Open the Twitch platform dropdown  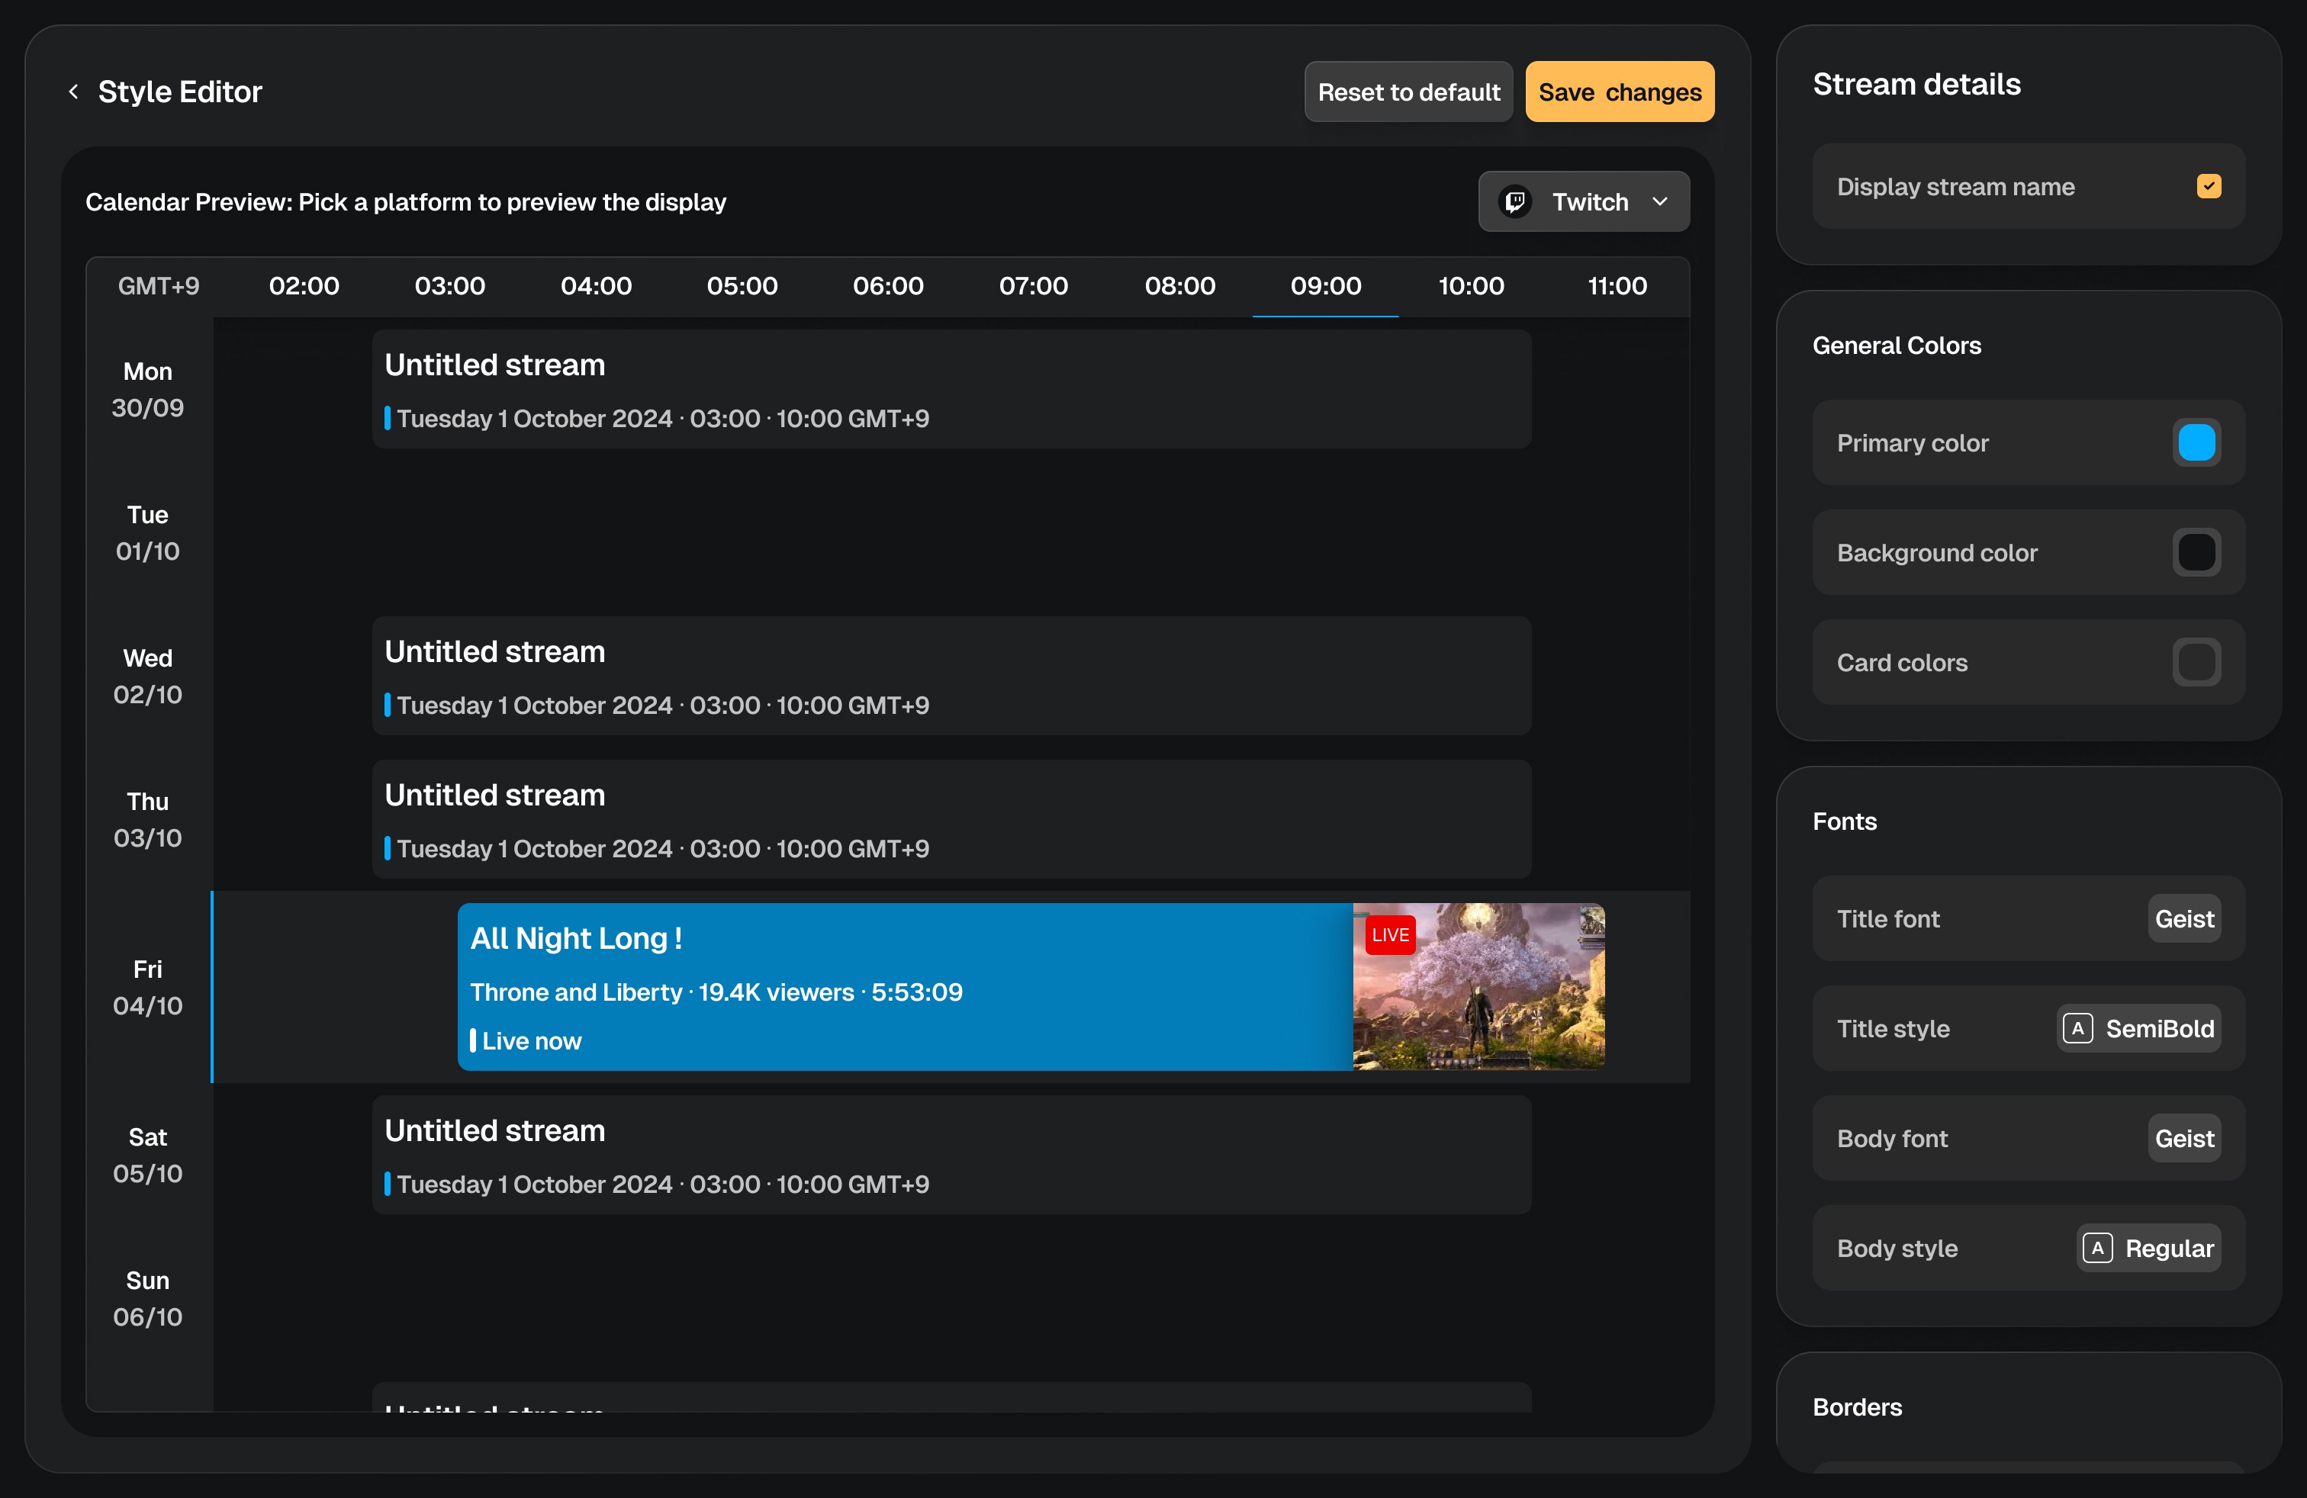click(x=1584, y=201)
